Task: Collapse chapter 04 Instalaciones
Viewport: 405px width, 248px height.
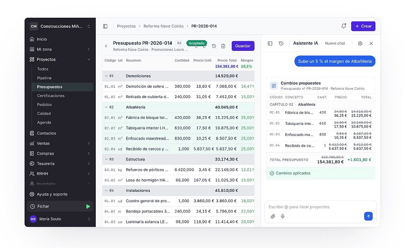Action: 106,191
